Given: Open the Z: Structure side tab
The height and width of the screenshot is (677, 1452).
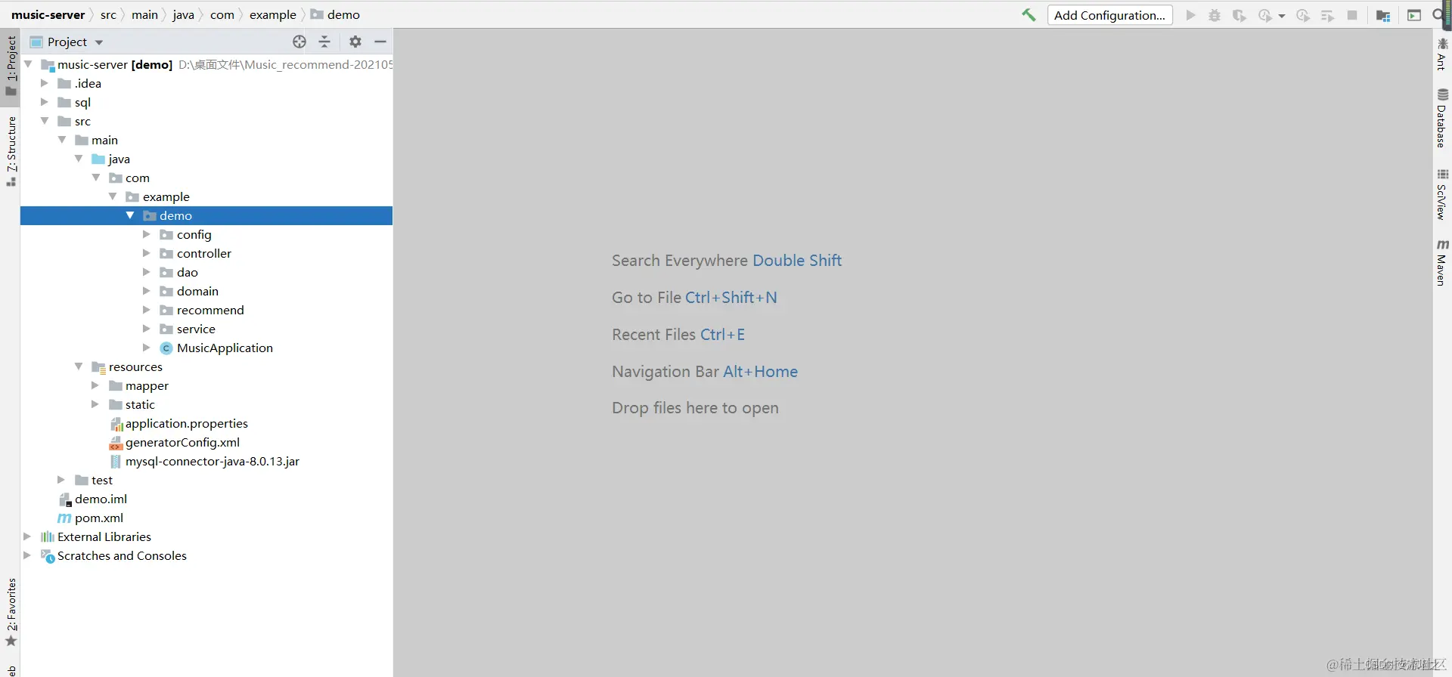Looking at the screenshot, I should (x=11, y=151).
